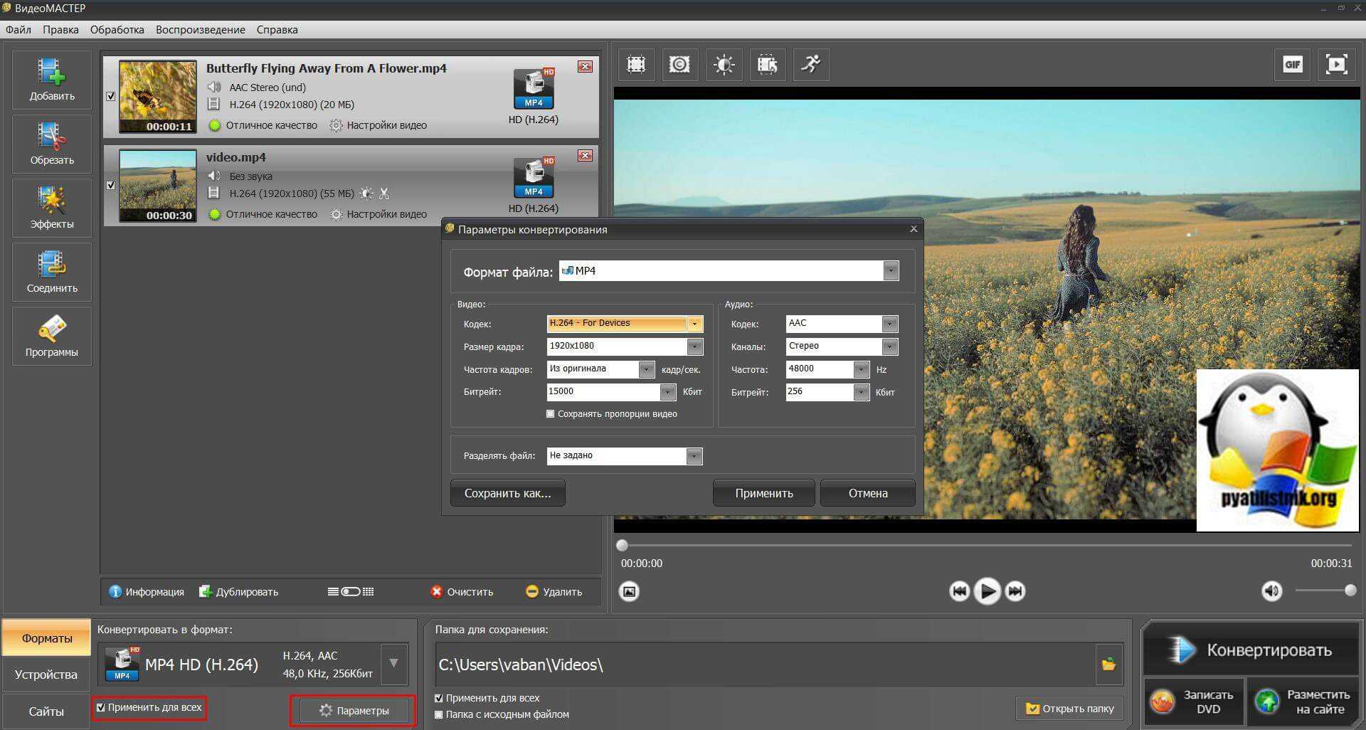
Task: Open the Обработка menu
Action: click(x=117, y=30)
